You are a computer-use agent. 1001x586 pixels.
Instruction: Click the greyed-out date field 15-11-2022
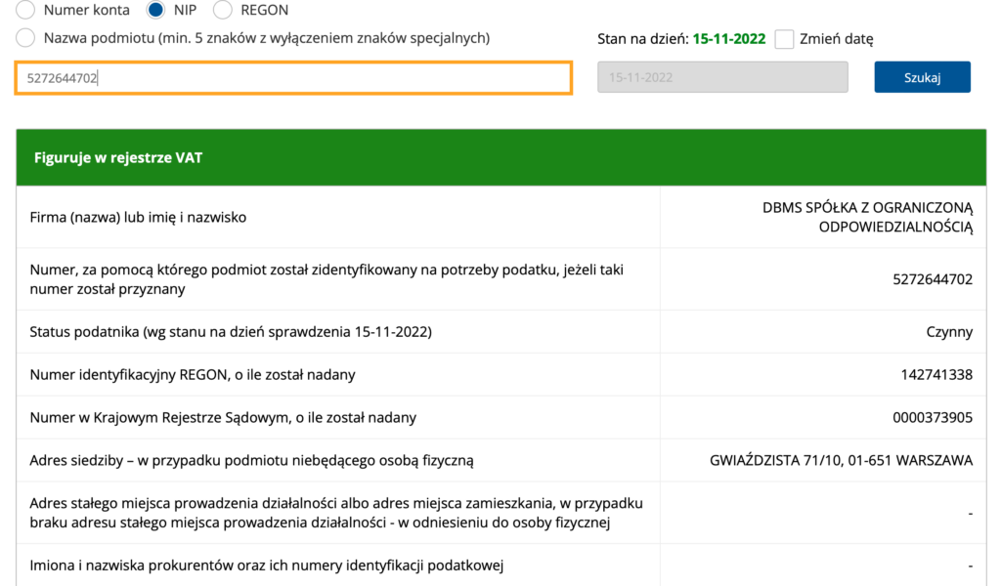[x=722, y=77]
